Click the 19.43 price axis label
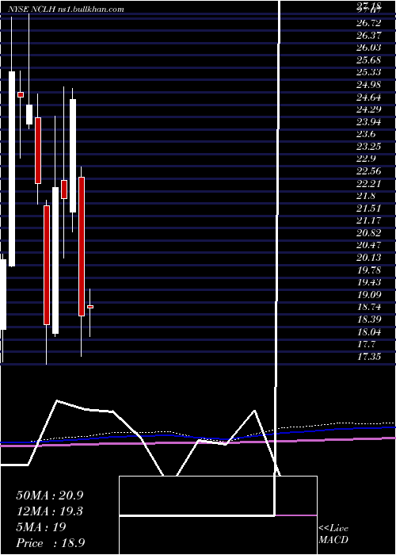396x555 pixels. (x=369, y=282)
